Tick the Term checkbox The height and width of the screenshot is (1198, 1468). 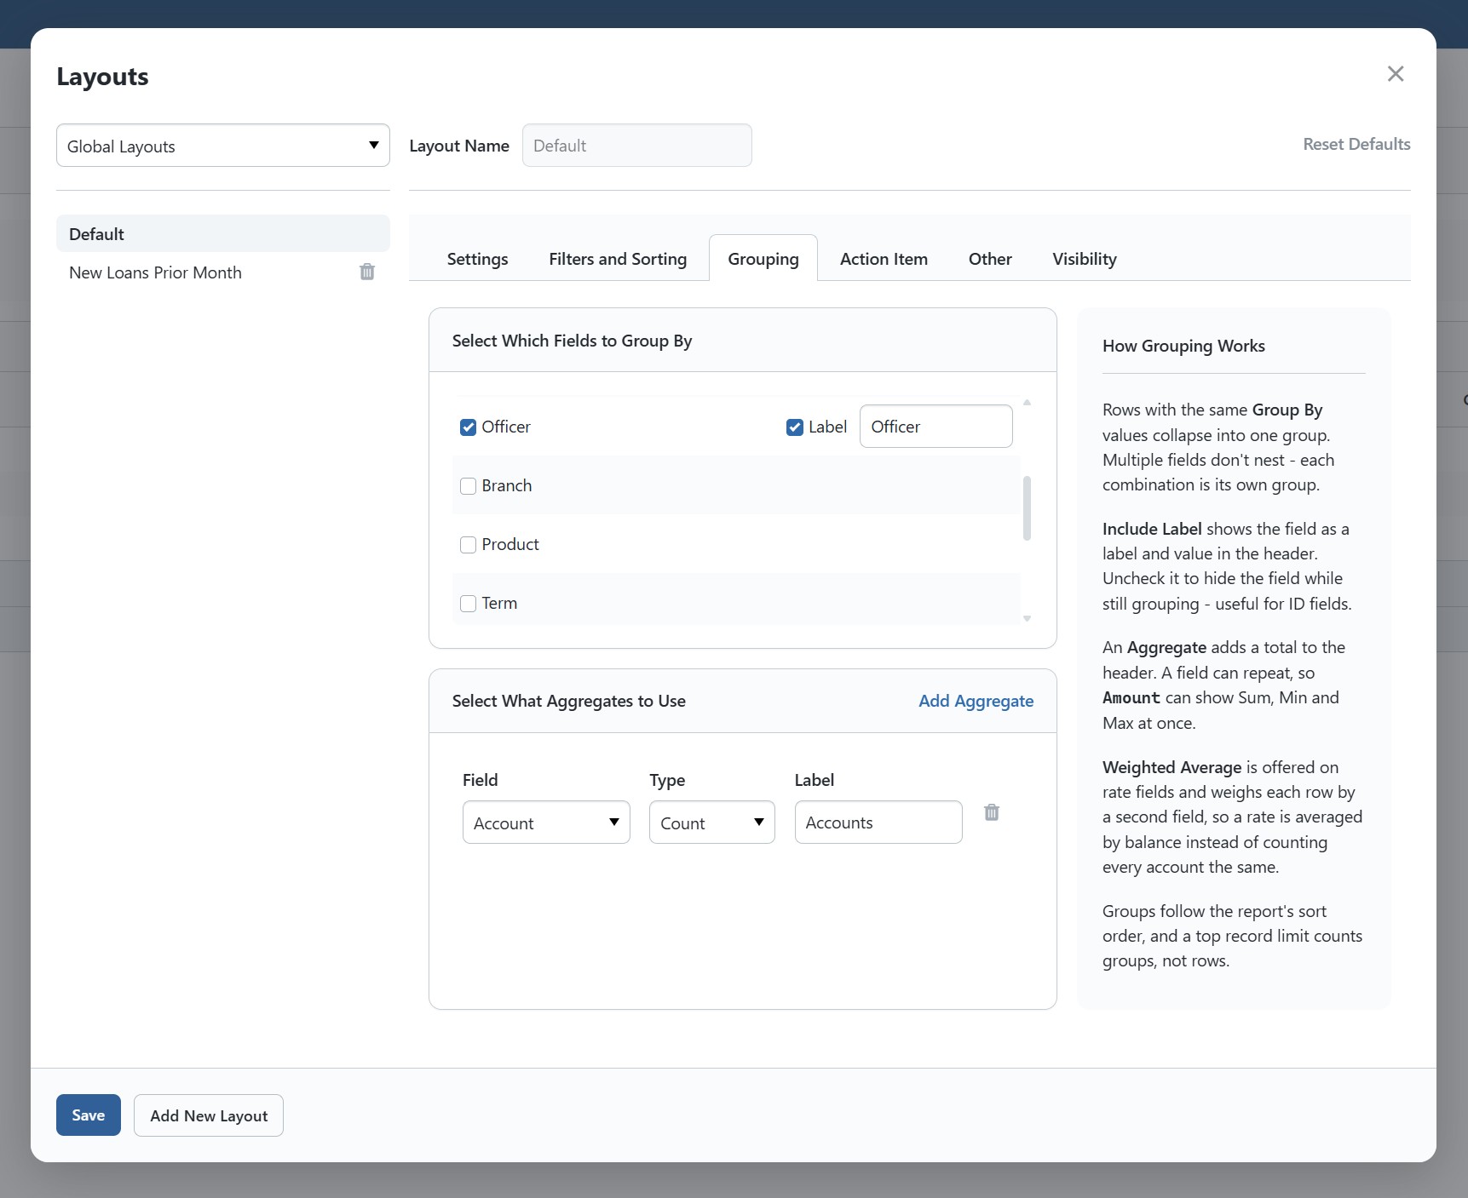pos(468,604)
